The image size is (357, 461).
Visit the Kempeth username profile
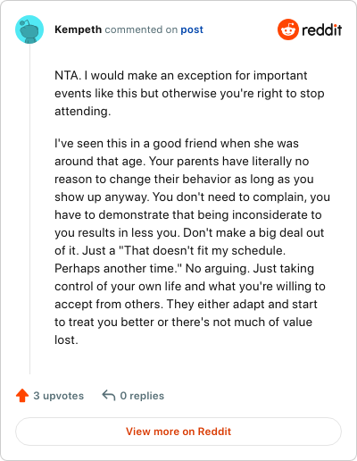click(x=79, y=29)
